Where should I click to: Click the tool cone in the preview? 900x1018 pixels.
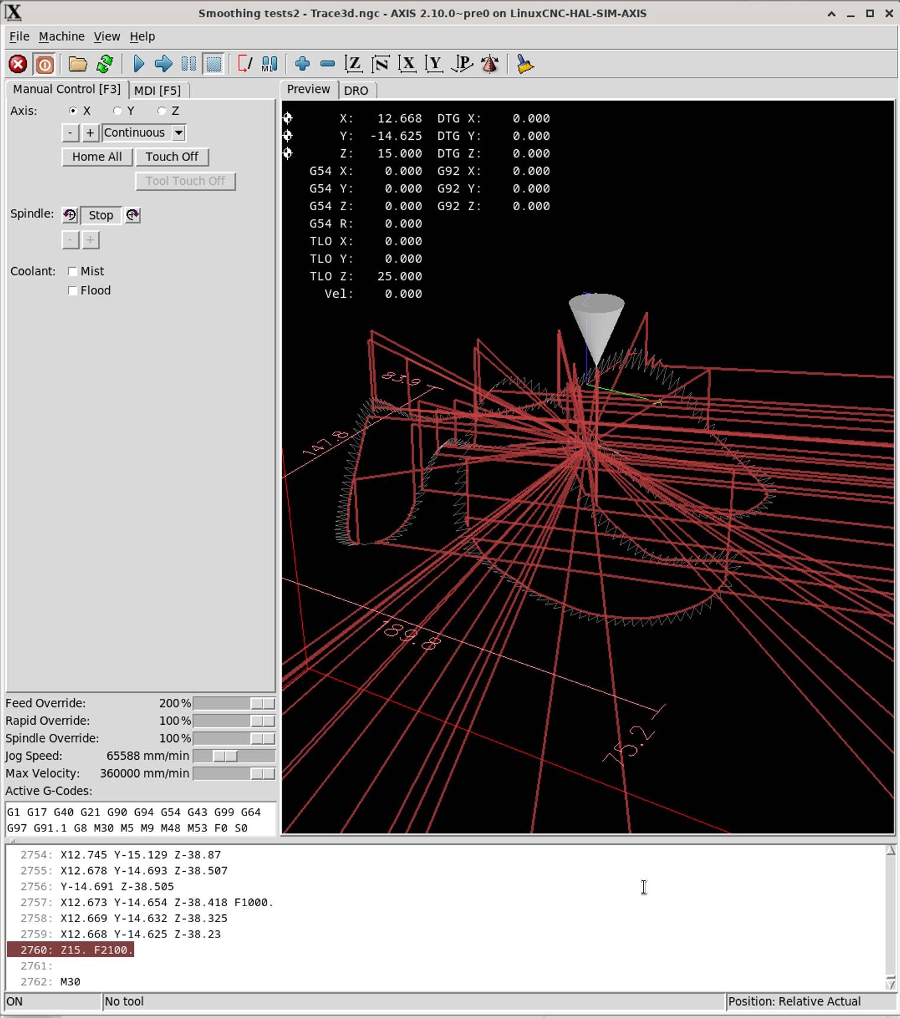pos(596,329)
